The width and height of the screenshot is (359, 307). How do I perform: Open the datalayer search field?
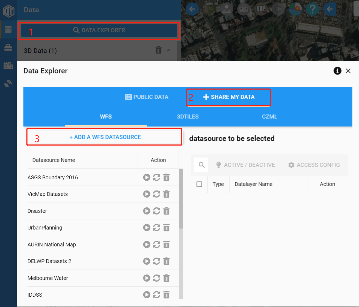[201, 165]
